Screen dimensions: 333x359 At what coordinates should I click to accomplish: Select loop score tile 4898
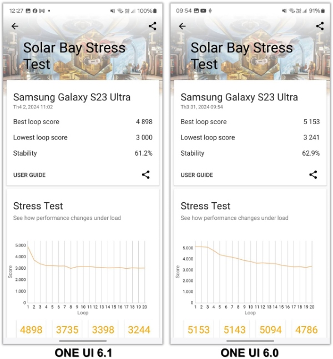click(32, 330)
